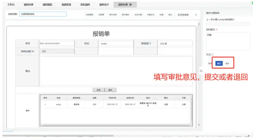
Task: Click the 即时通讯 toolbar button
Action: click(125, 15)
